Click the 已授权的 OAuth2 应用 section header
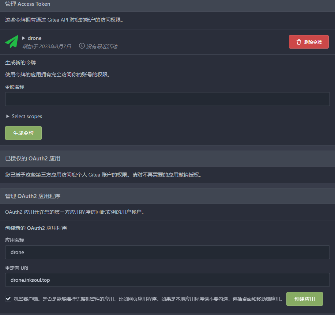The image size is (335, 315). (x=33, y=158)
